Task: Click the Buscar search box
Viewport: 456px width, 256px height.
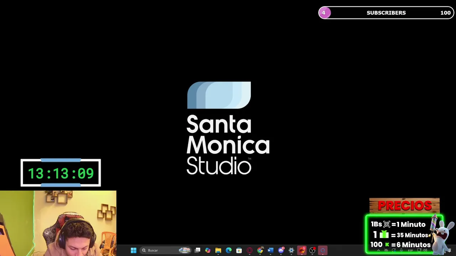Action: (x=166, y=250)
